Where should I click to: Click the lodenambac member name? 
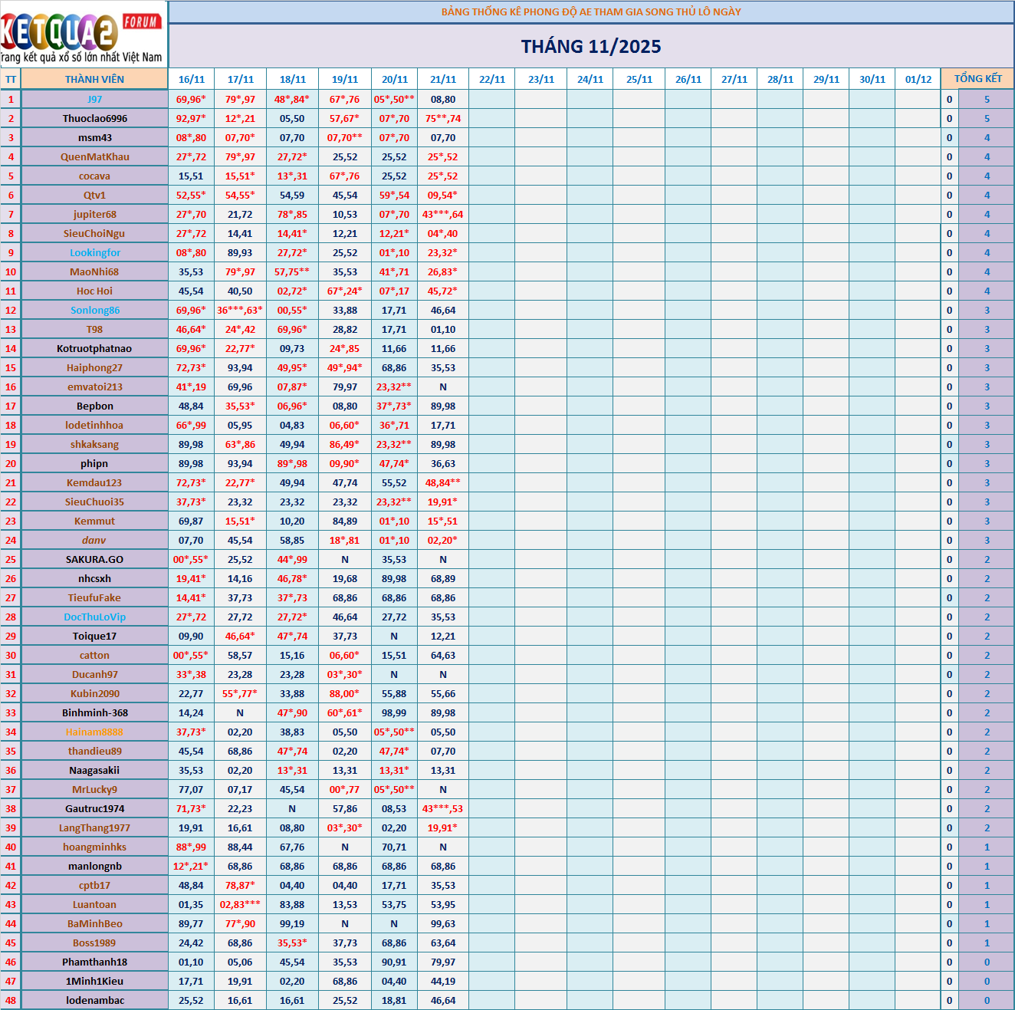pos(94,1000)
